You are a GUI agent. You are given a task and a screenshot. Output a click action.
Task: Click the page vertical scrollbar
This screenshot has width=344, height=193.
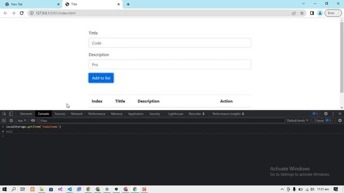point(342,57)
